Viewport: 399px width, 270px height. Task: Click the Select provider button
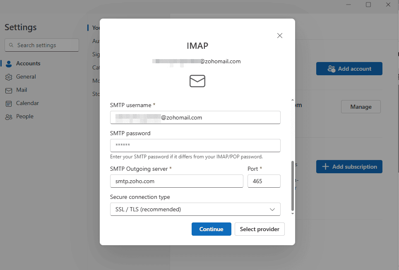pyautogui.click(x=260, y=229)
